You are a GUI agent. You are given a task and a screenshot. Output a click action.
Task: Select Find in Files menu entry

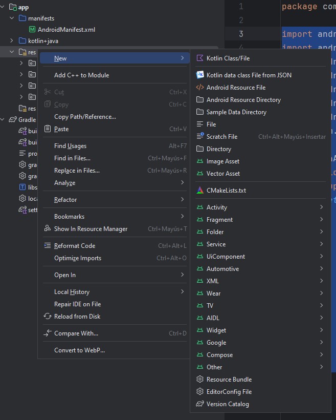[x=72, y=158]
